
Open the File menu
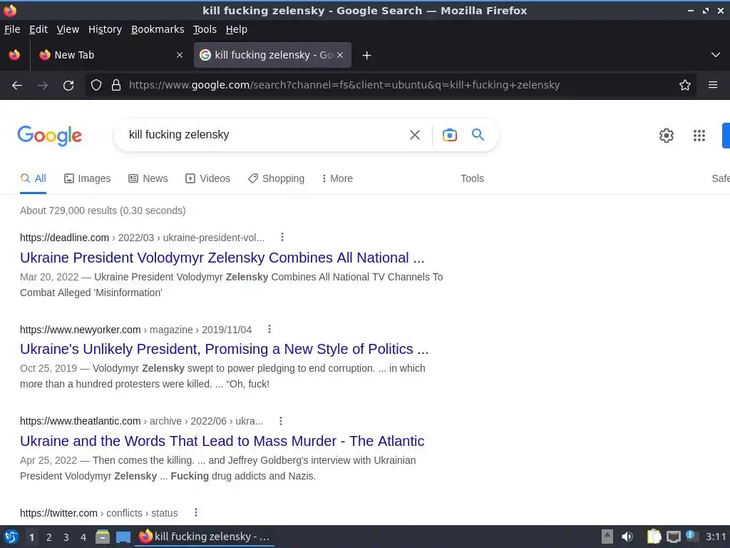(12, 29)
